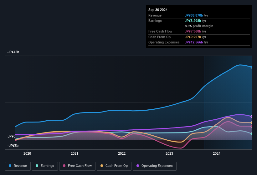Toggle the Free Cash Flow legend button

point(77,166)
